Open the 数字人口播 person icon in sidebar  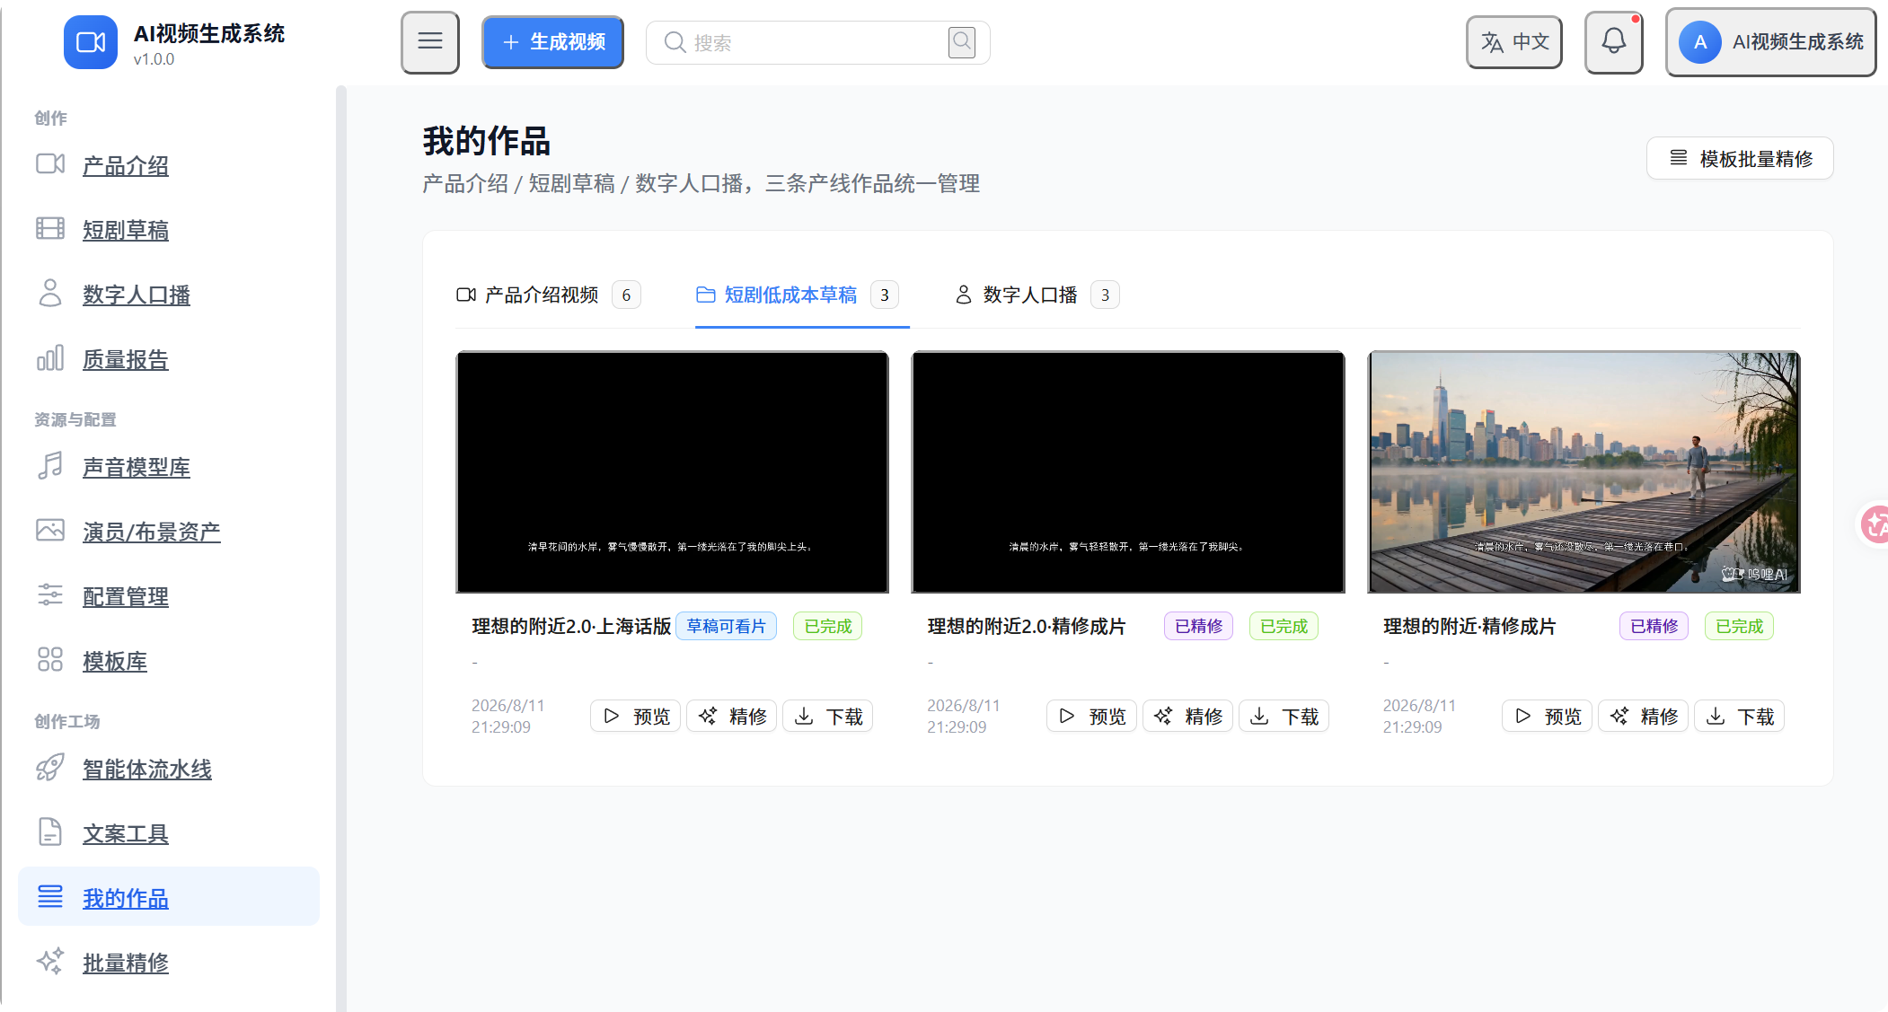tap(50, 294)
